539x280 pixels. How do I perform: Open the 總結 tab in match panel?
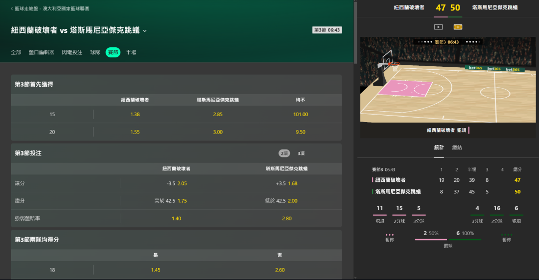point(457,147)
